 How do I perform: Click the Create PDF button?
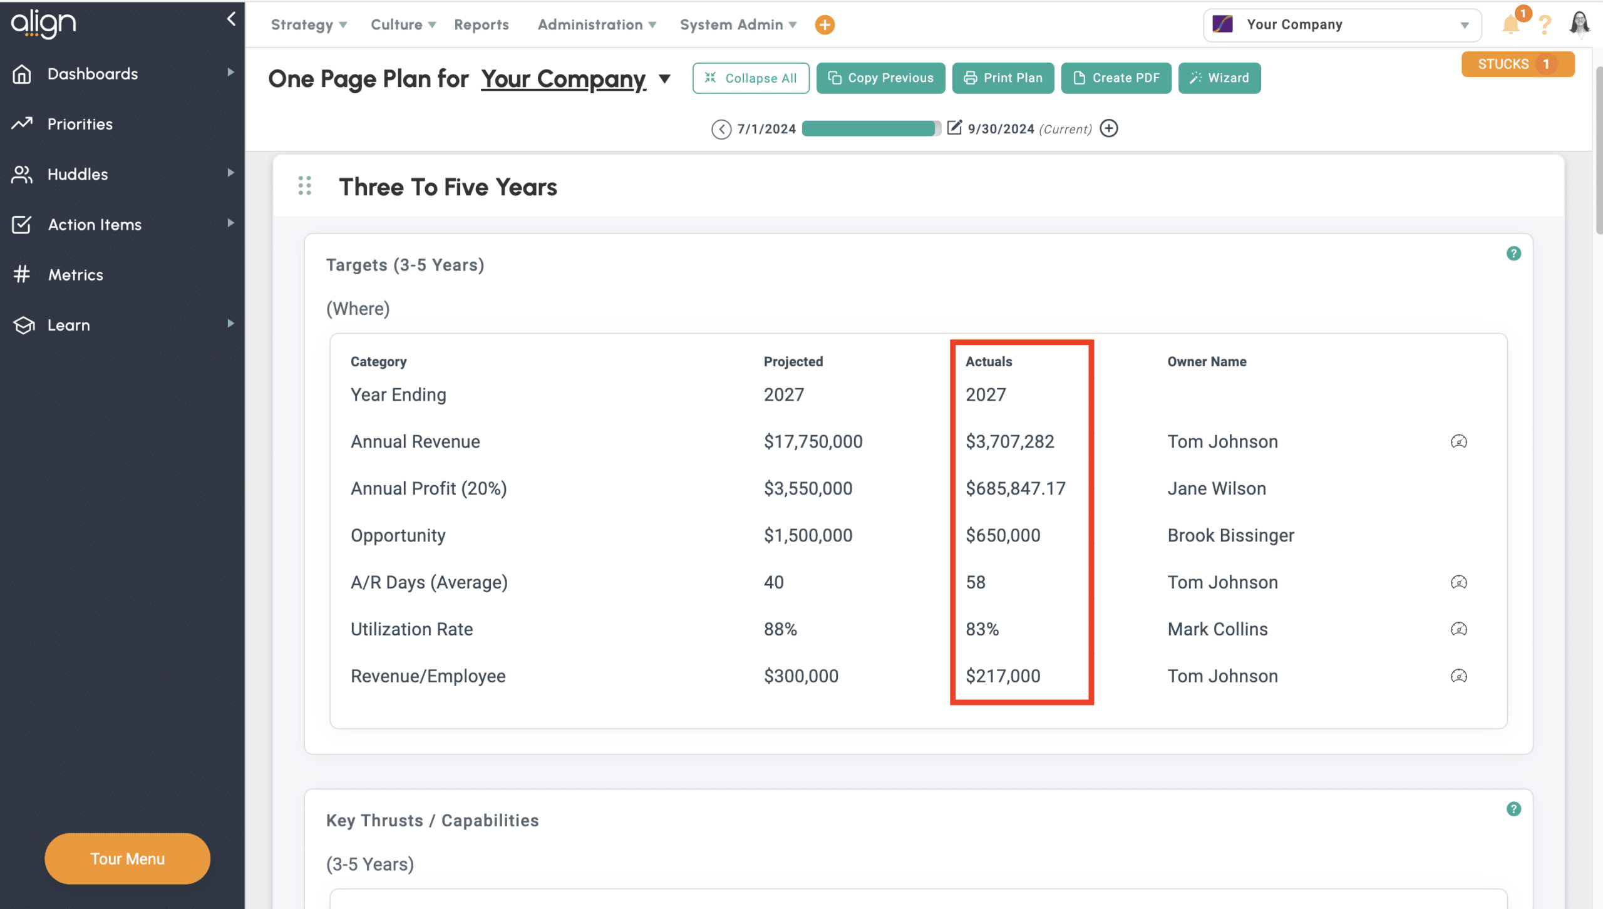pos(1116,78)
